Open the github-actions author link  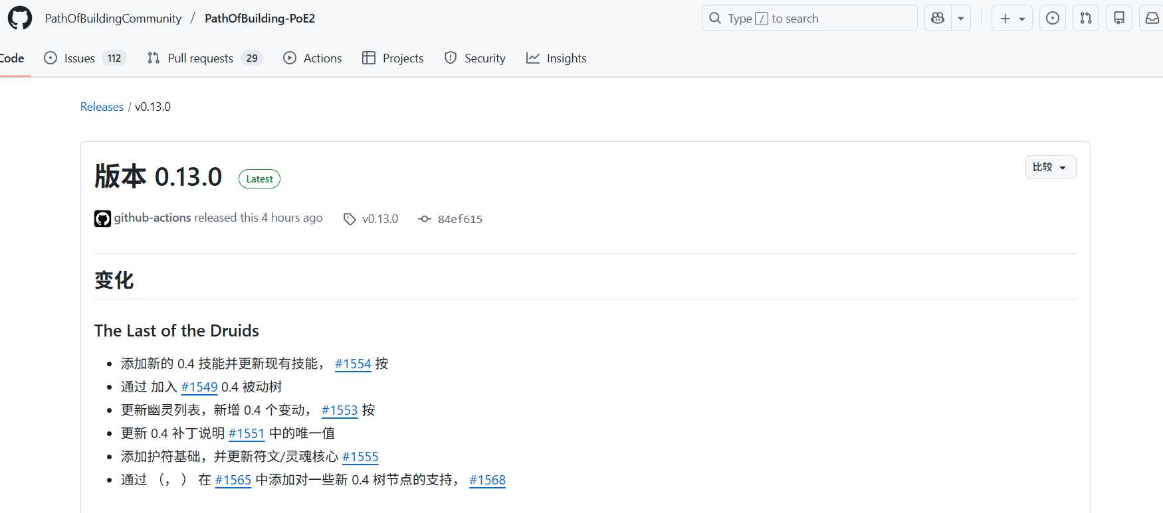(152, 218)
